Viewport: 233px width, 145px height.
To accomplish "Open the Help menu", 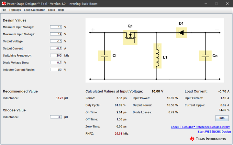I will tap(61, 10).
